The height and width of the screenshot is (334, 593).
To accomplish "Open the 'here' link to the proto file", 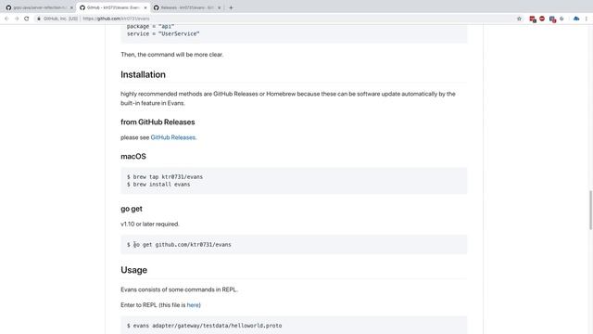I will (193, 305).
